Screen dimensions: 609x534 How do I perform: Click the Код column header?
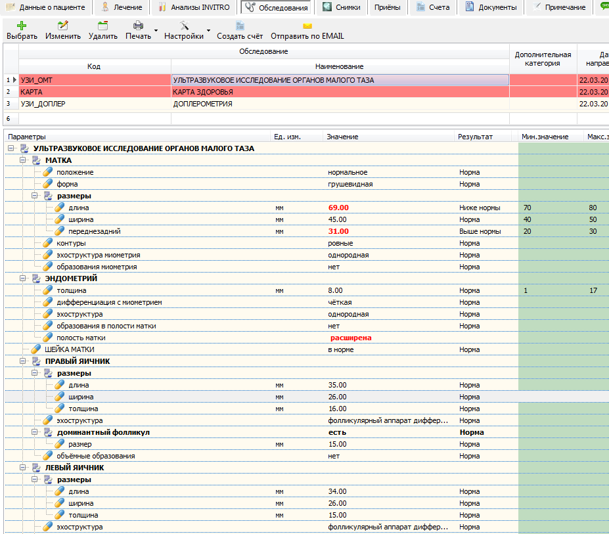click(x=95, y=66)
